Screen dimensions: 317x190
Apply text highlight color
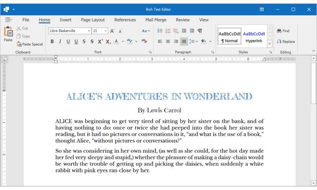(129, 42)
